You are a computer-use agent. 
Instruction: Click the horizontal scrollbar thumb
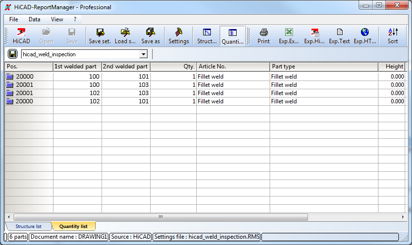coord(160,217)
